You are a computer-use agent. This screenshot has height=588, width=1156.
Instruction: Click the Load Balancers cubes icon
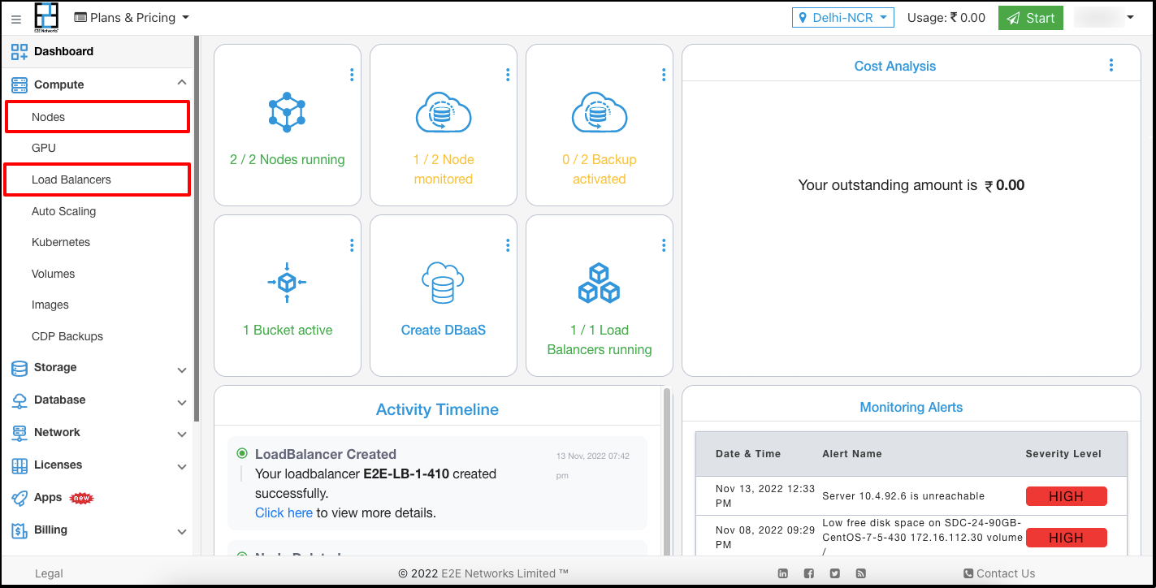599,283
